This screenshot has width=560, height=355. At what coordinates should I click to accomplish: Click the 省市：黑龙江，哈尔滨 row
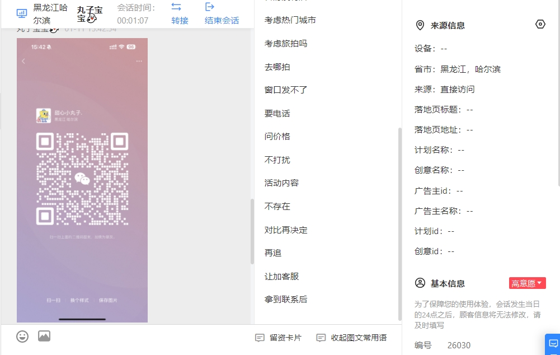pos(458,69)
